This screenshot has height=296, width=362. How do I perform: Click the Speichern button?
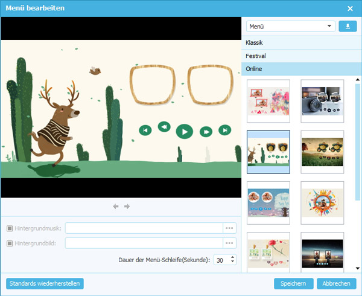click(x=293, y=283)
